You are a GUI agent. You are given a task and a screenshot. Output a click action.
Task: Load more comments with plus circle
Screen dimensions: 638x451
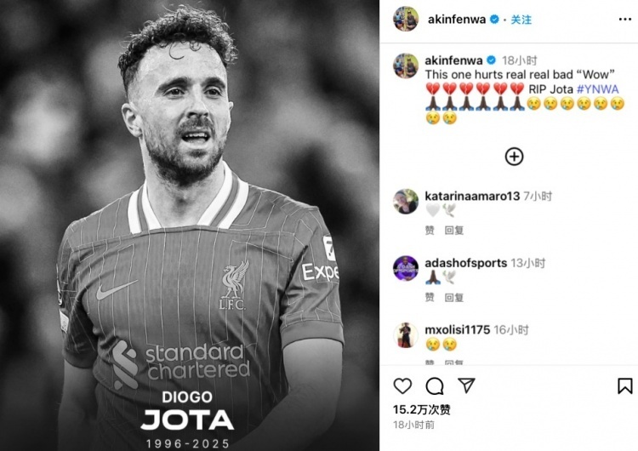(514, 157)
